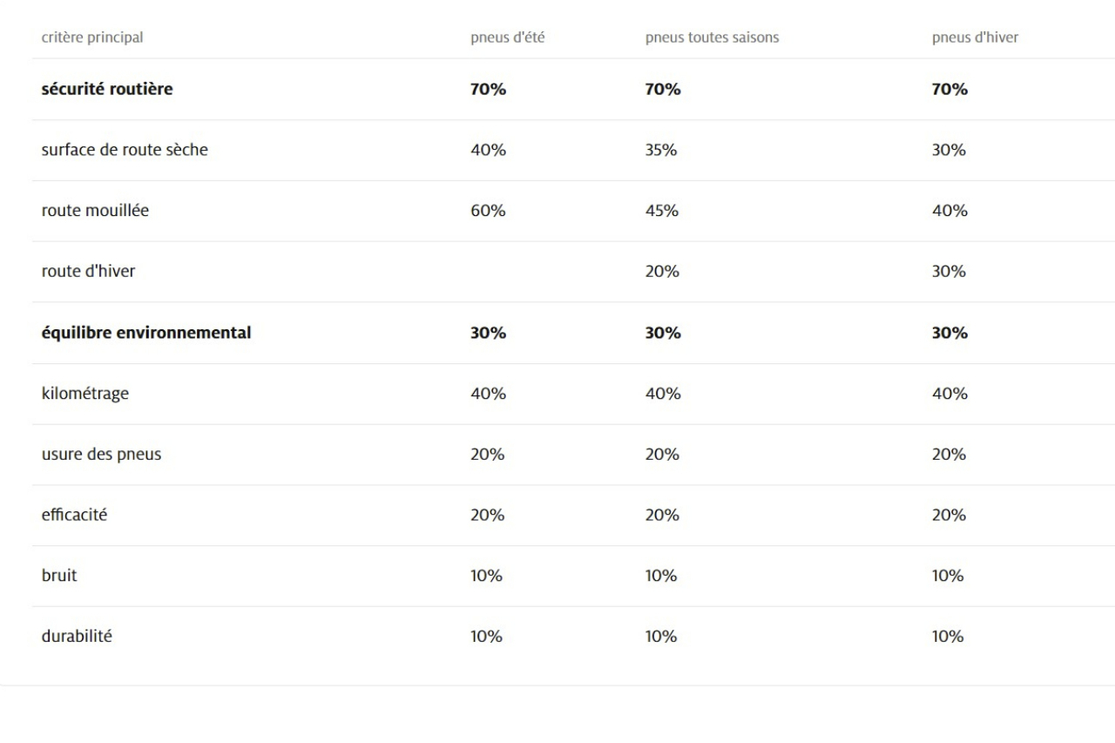Click the 'pneus toutes saisons' column header
1115x743 pixels.
tap(712, 37)
